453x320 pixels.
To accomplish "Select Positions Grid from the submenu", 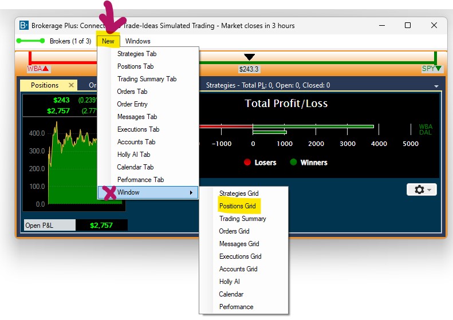I will click(237, 206).
